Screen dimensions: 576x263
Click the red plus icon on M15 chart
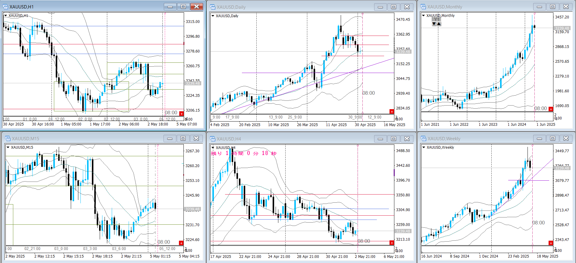181,243
